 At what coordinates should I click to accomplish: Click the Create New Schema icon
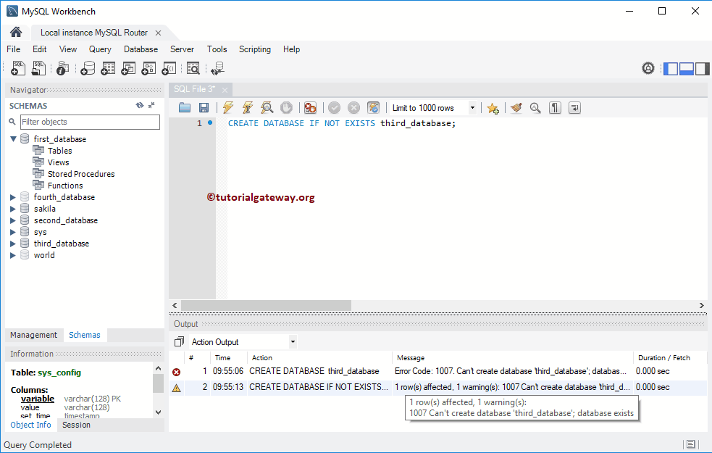click(87, 67)
